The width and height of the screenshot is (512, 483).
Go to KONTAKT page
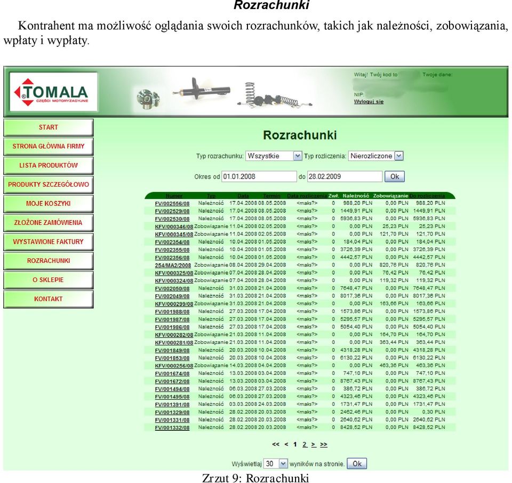(x=49, y=299)
